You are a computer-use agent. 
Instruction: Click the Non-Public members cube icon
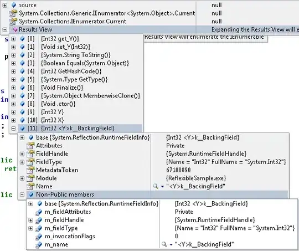31,194
